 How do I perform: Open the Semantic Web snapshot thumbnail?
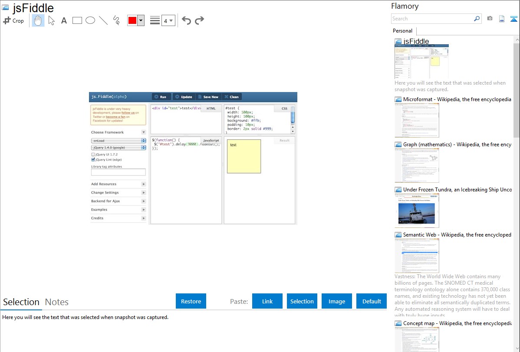417,256
